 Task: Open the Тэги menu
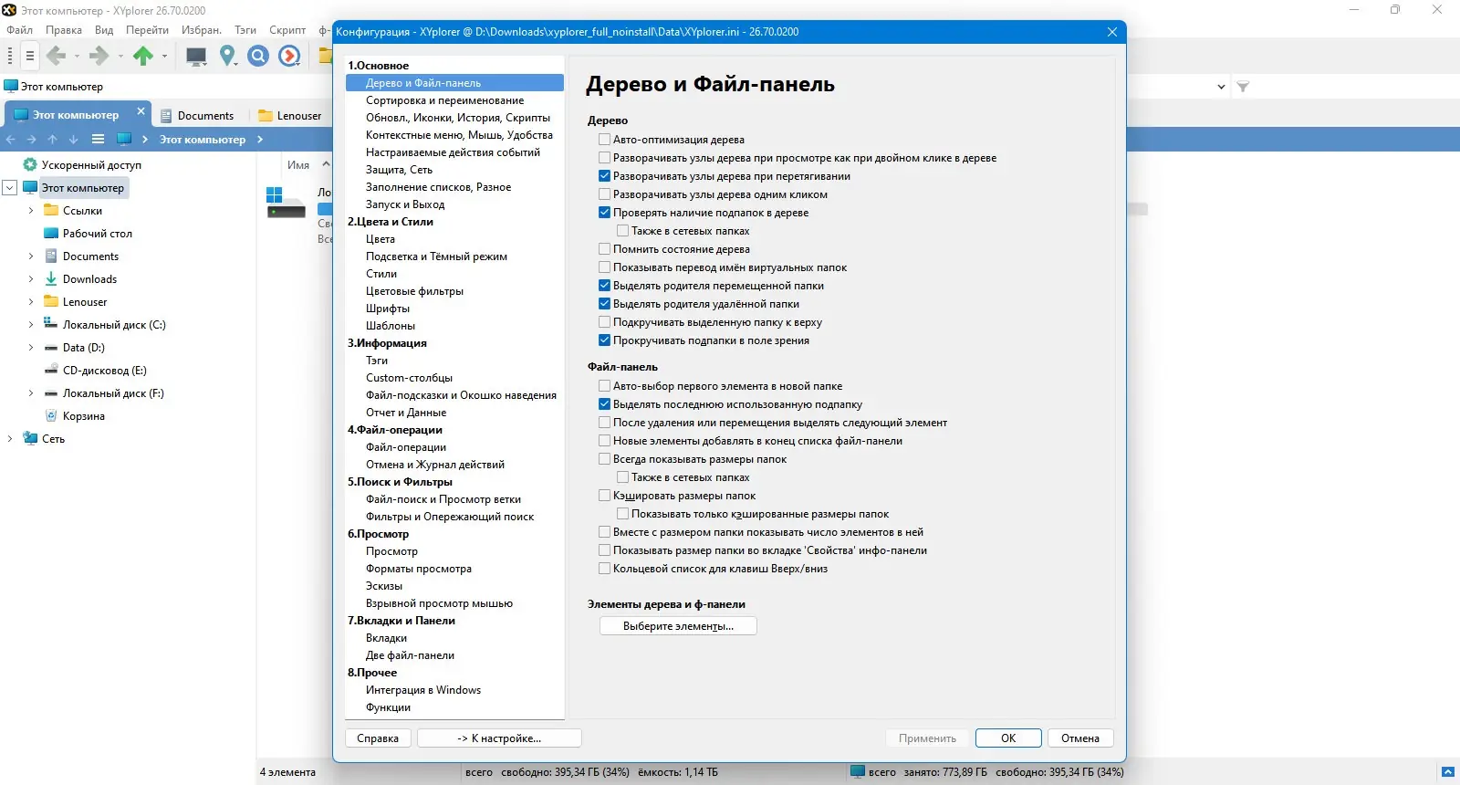(245, 30)
